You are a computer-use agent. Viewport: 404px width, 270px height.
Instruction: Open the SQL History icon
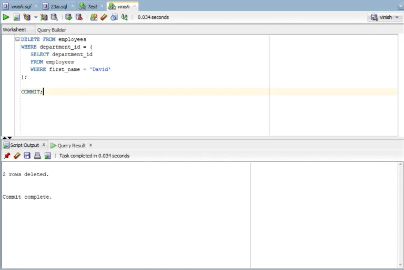click(114, 17)
